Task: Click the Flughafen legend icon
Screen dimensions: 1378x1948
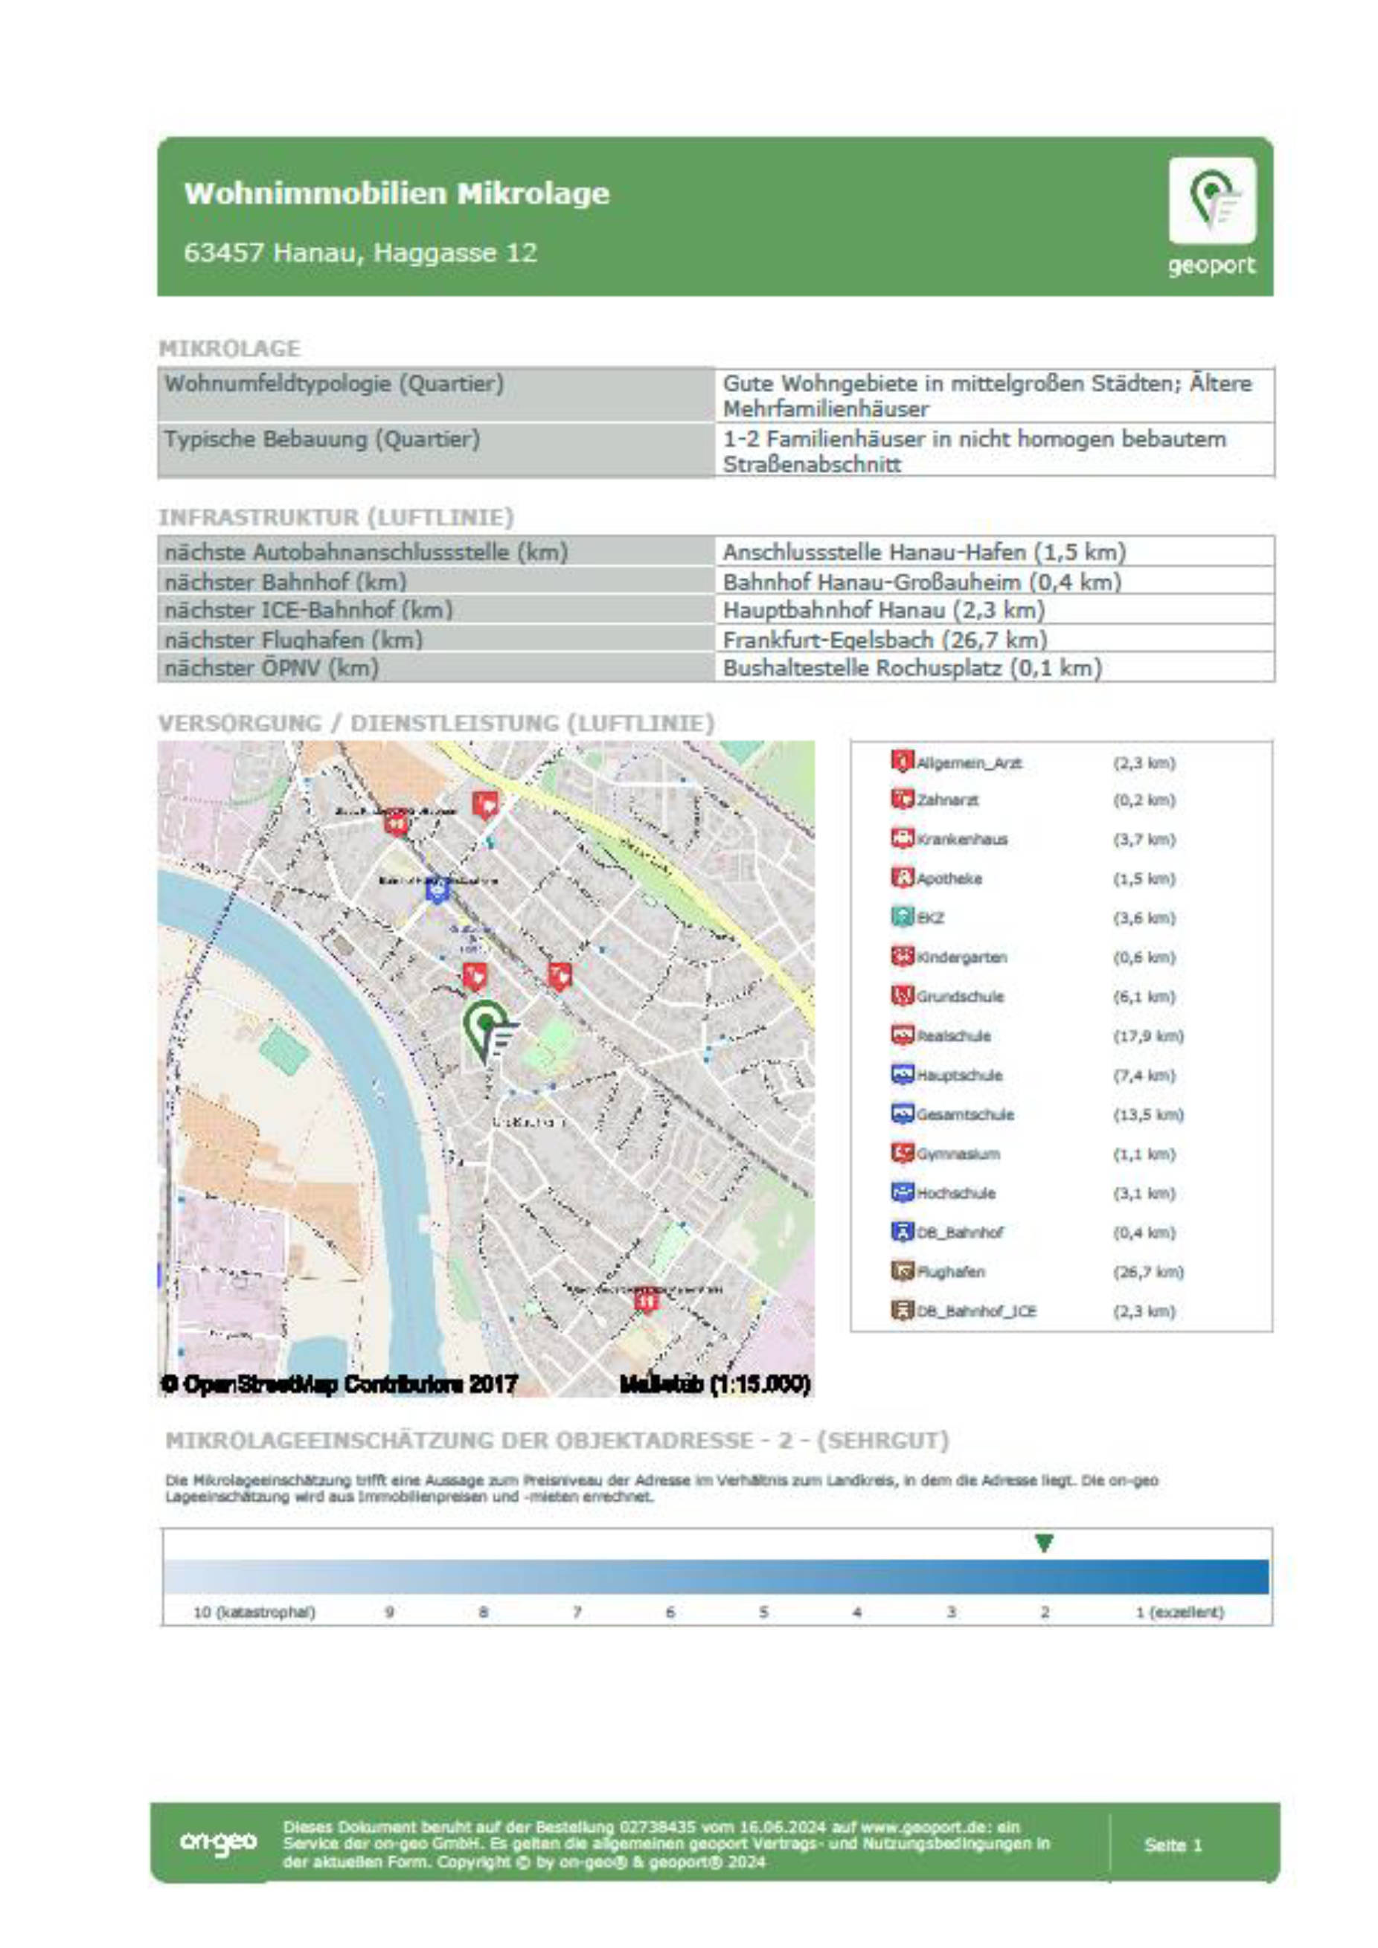Action: [902, 1271]
